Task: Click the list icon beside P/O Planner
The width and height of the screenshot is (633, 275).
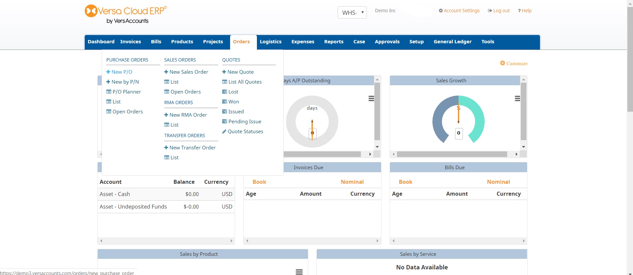Action: click(109, 92)
